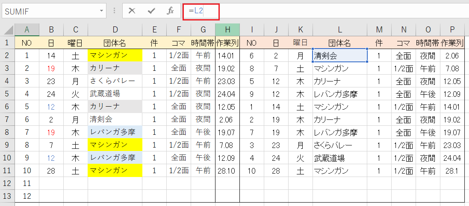Viewport: 469px width, 206px height.
Task: Click the レバンガ多摩 cell in D8
Action: (x=115, y=132)
